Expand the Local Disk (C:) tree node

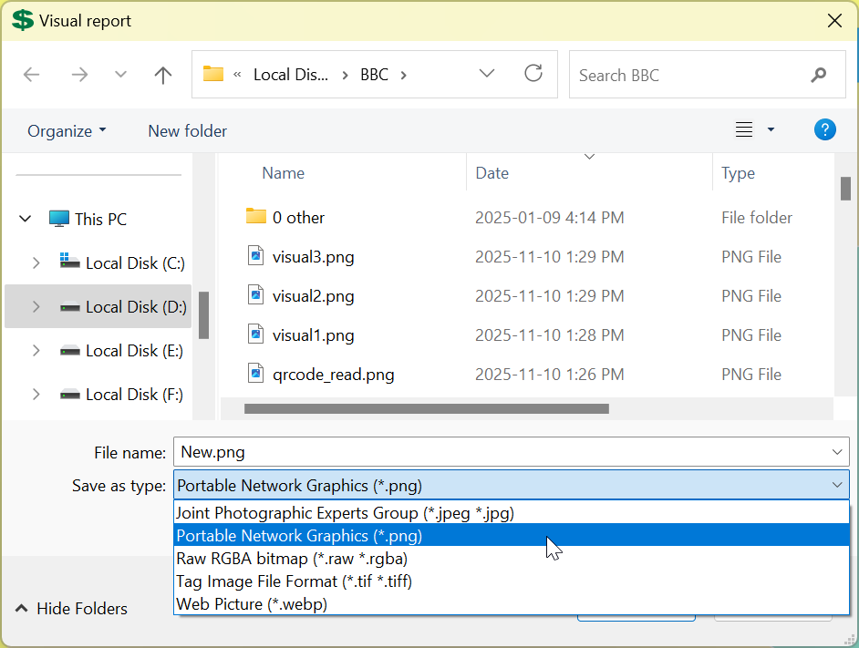tap(36, 263)
